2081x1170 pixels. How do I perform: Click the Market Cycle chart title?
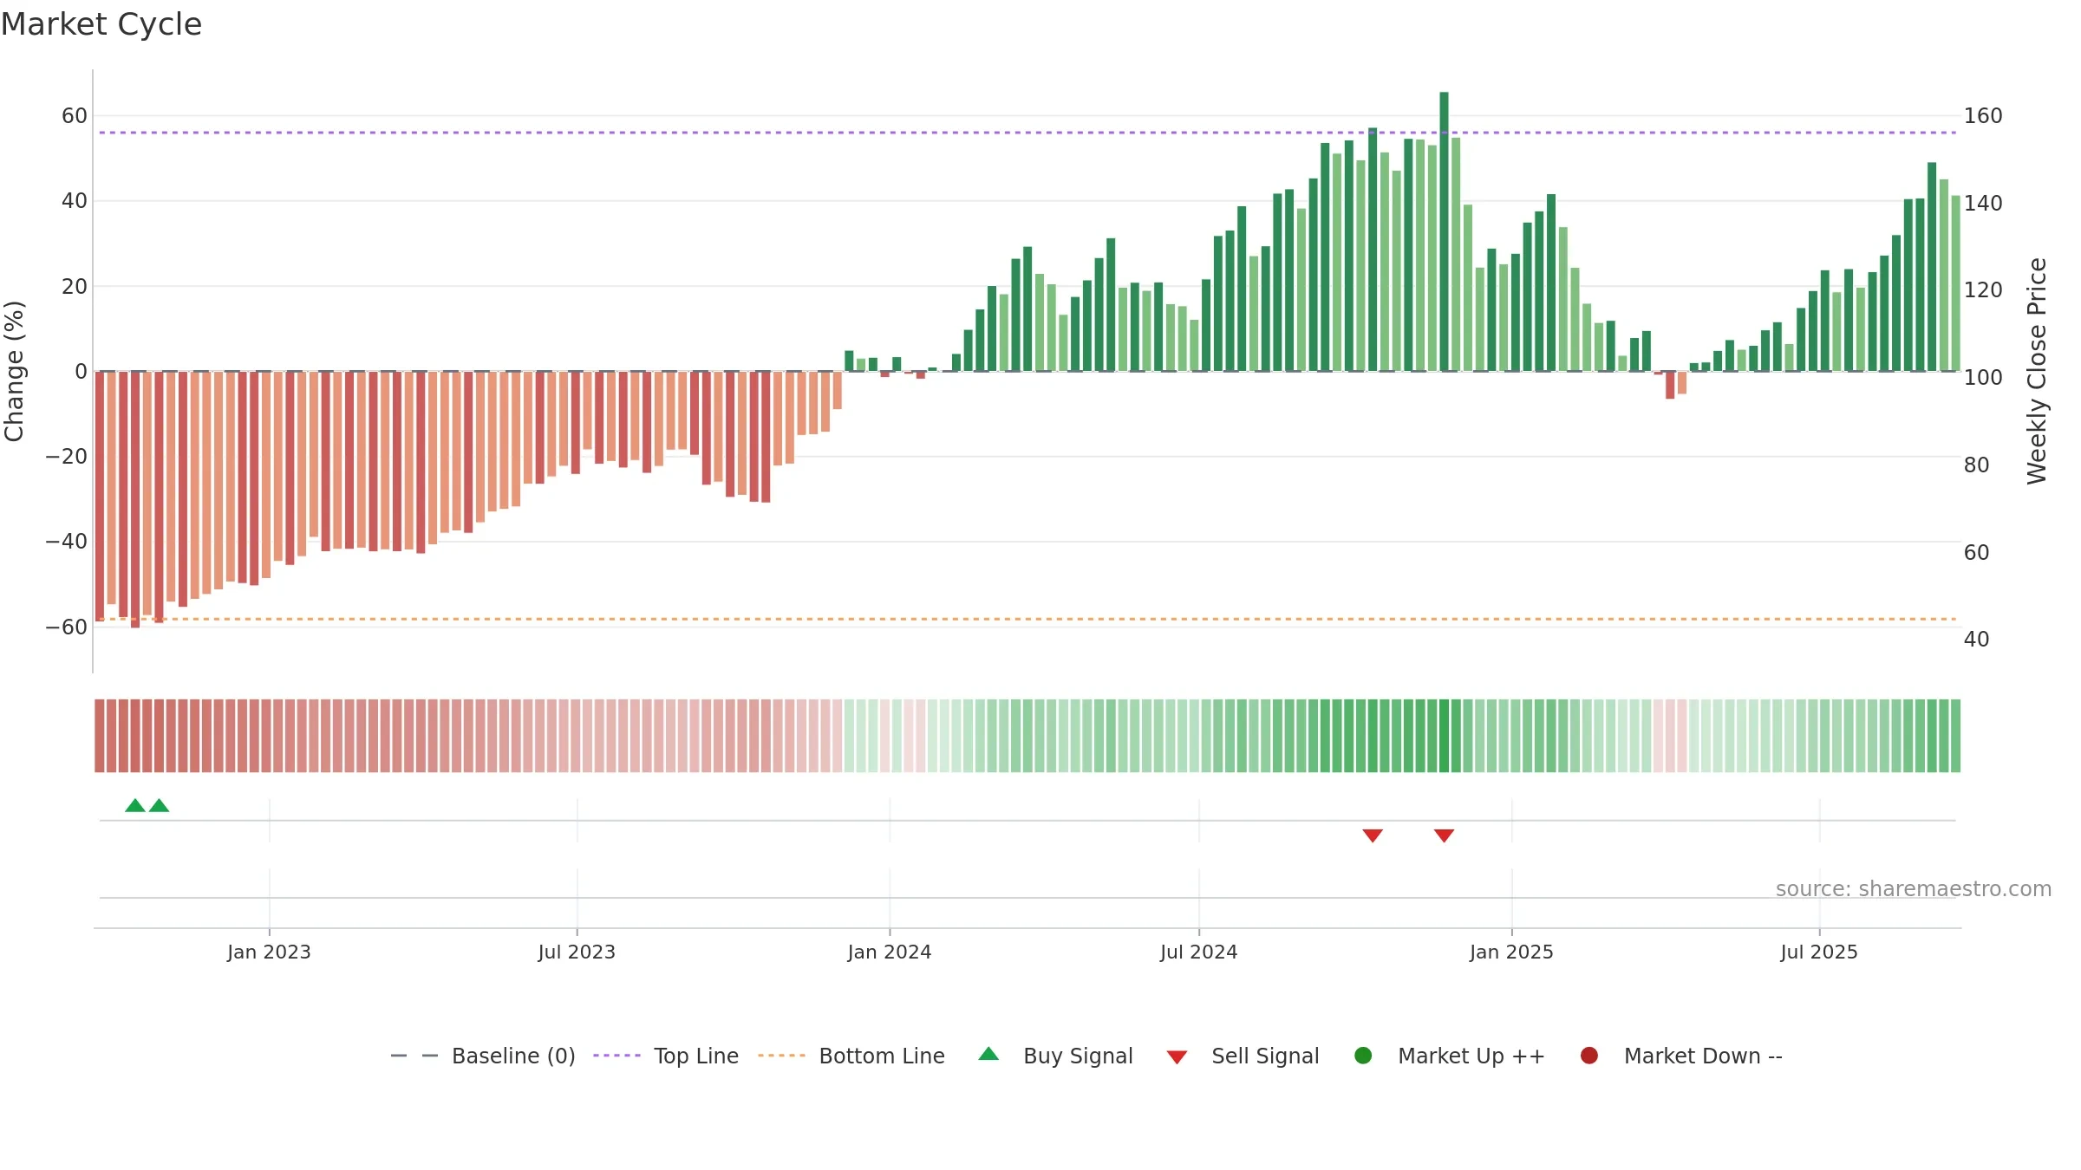tap(101, 24)
